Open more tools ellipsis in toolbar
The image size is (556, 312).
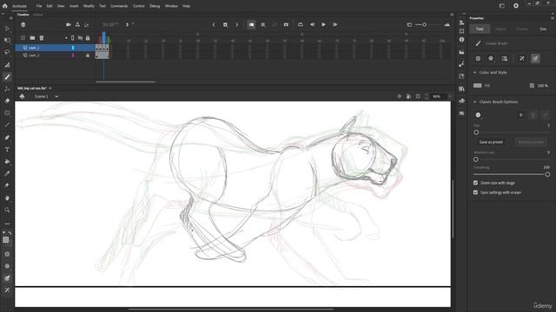pos(7,224)
